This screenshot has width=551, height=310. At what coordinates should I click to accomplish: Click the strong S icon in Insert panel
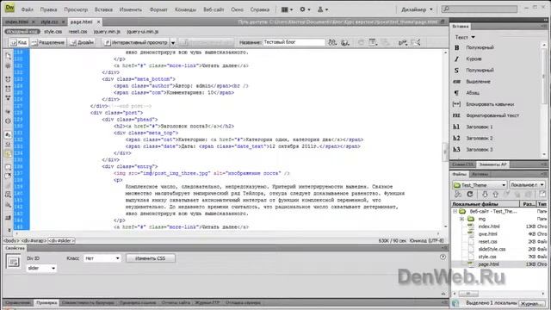click(x=456, y=71)
